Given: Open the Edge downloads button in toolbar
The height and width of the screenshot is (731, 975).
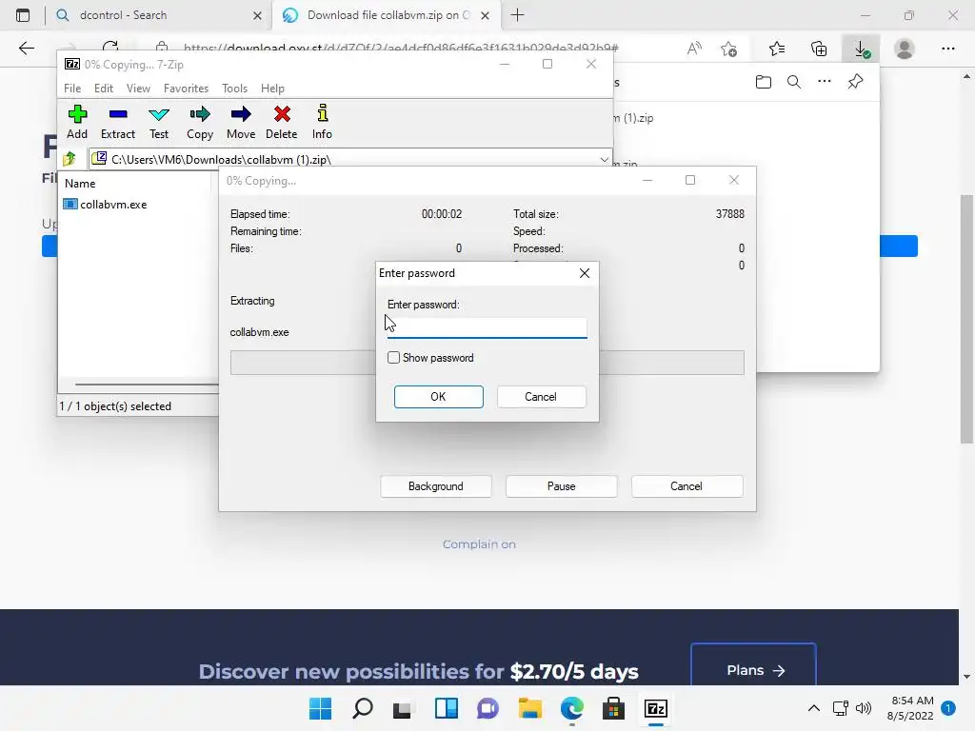Looking at the screenshot, I should 861,49.
